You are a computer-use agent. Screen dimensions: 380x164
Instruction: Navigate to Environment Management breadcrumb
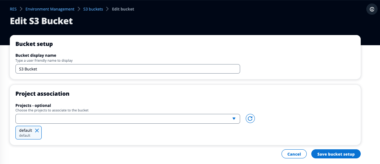pyautogui.click(x=50, y=9)
